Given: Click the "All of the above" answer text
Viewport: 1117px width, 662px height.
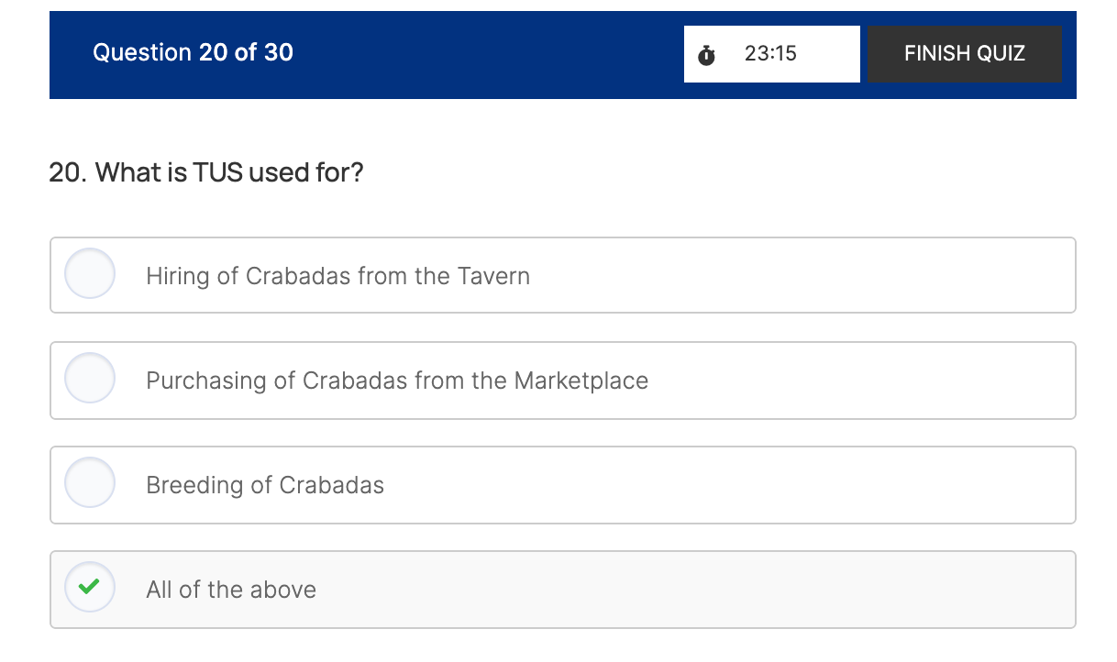Looking at the screenshot, I should click(x=231, y=590).
